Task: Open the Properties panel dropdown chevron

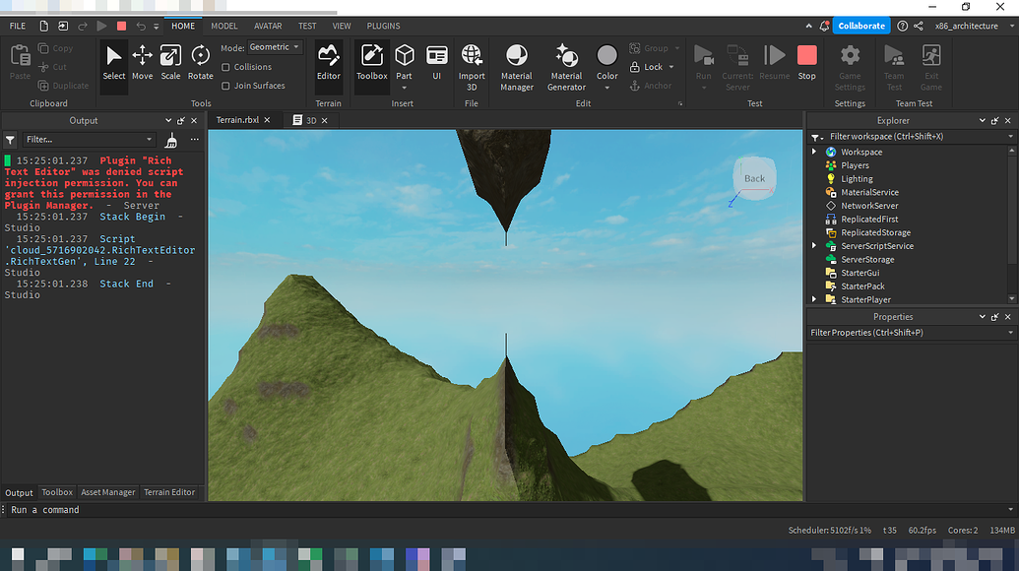Action: 982,317
